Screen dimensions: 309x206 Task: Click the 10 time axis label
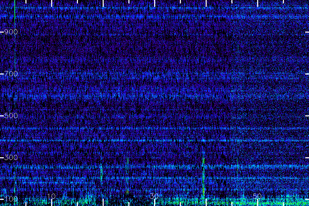coord(51,196)
